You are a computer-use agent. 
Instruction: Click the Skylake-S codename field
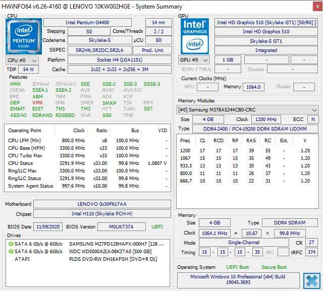tap(100, 40)
